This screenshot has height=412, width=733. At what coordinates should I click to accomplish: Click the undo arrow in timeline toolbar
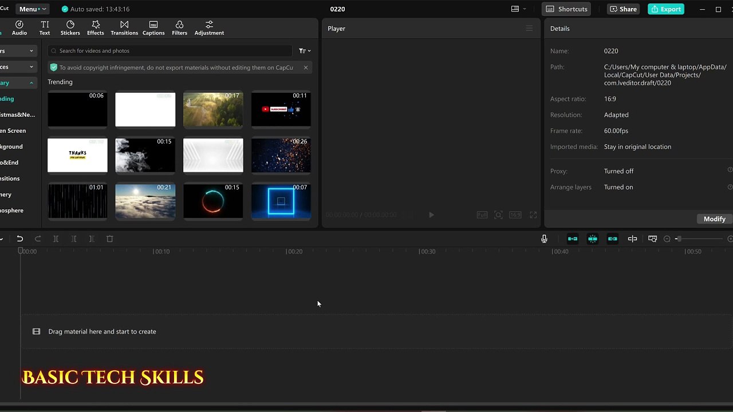pos(20,239)
